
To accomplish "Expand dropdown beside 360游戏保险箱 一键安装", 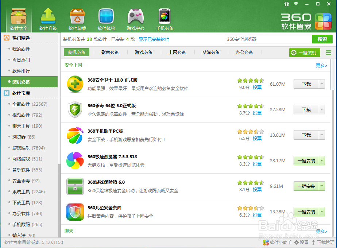I will pos(322,186).
